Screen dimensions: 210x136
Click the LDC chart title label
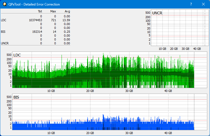pyautogui.click(x=17, y=55)
